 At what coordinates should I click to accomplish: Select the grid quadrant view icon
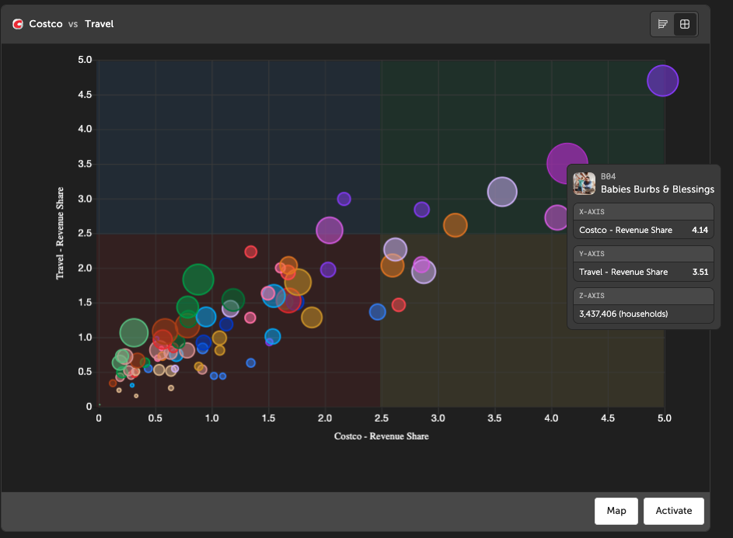(x=685, y=24)
